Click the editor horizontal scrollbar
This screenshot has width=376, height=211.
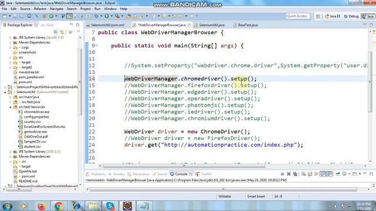pyautogui.click(x=184, y=165)
